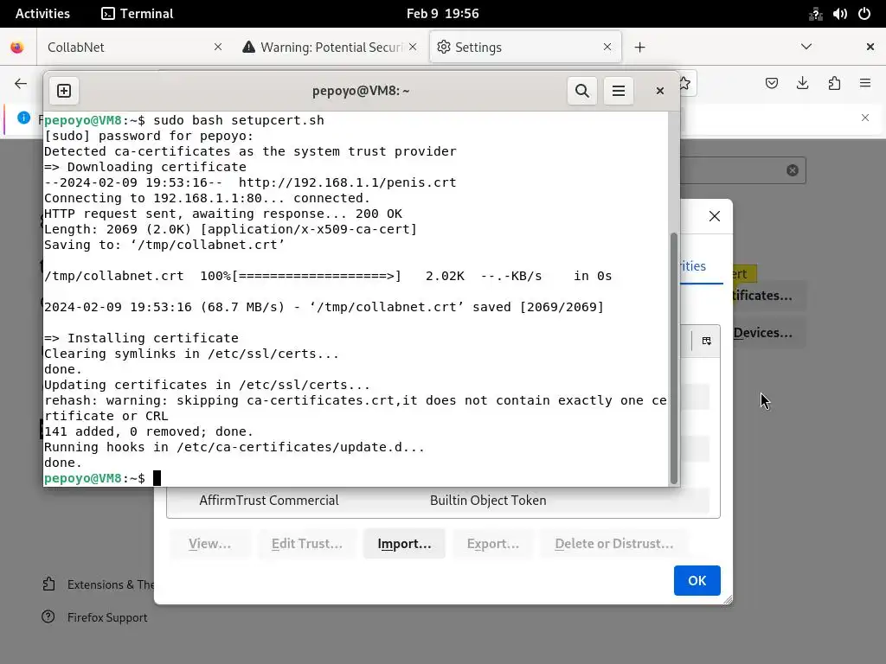Go back in Firefox

(x=21, y=84)
